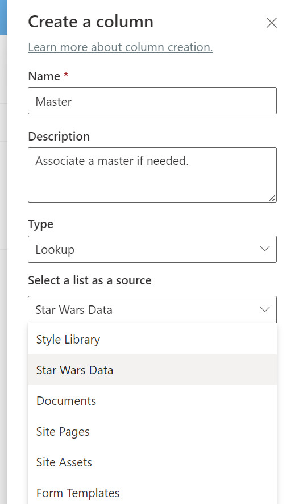
Task: Click the chevron on list source dropdown
Action: coord(264,309)
